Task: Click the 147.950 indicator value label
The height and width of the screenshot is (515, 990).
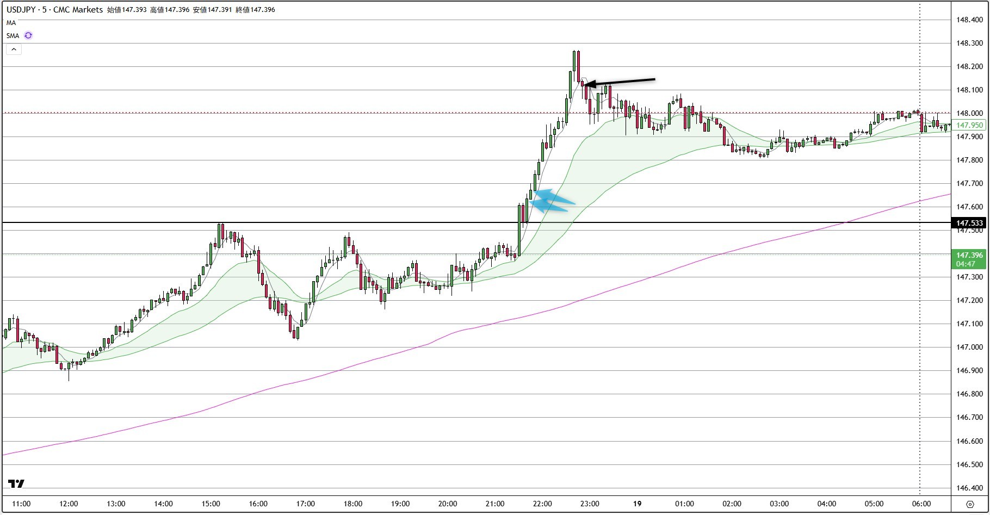Action: tap(969, 125)
